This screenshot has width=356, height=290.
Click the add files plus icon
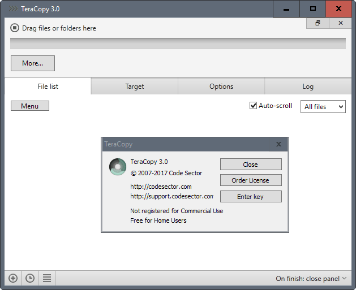[x=13, y=278]
